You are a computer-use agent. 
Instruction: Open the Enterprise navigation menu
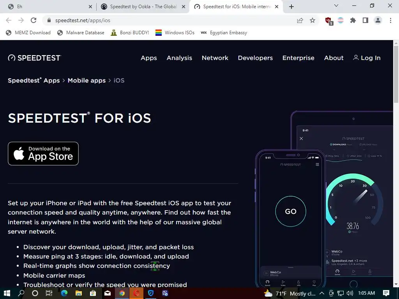pyautogui.click(x=298, y=58)
